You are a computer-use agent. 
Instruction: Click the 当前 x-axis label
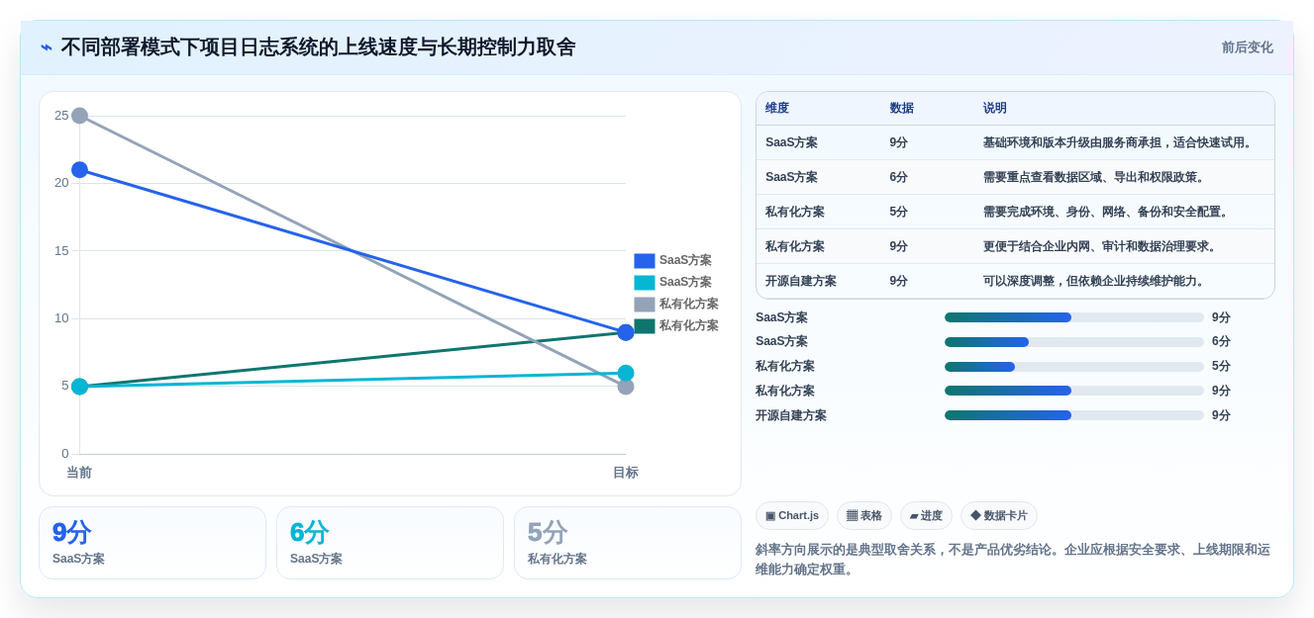point(79,473)
